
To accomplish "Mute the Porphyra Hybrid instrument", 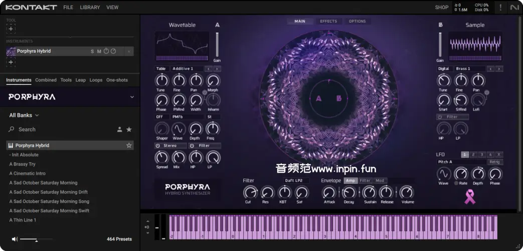I will (99, 51).
